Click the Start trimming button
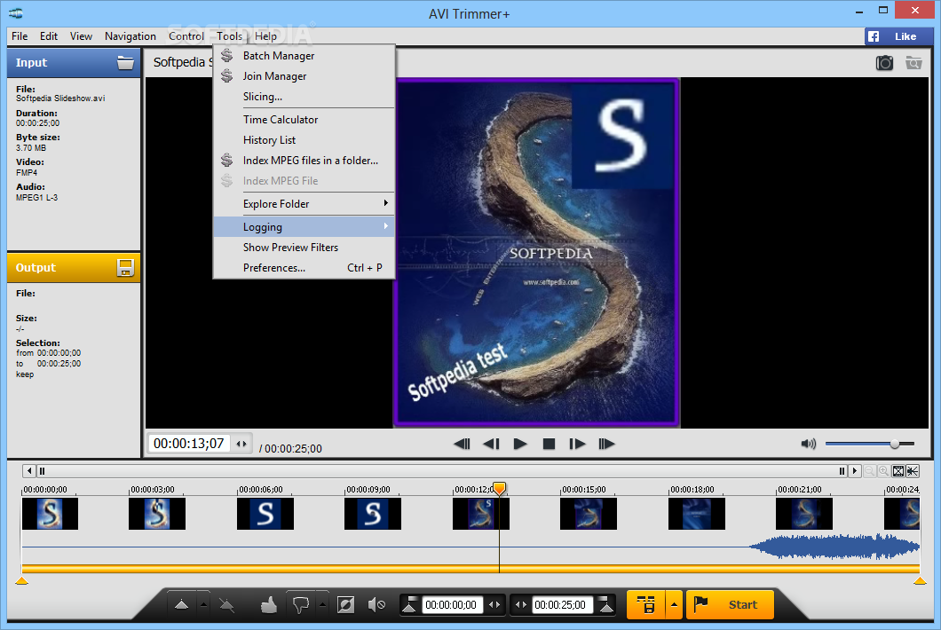The height and width of the screenshot is (630, 941). pos(730,605)
